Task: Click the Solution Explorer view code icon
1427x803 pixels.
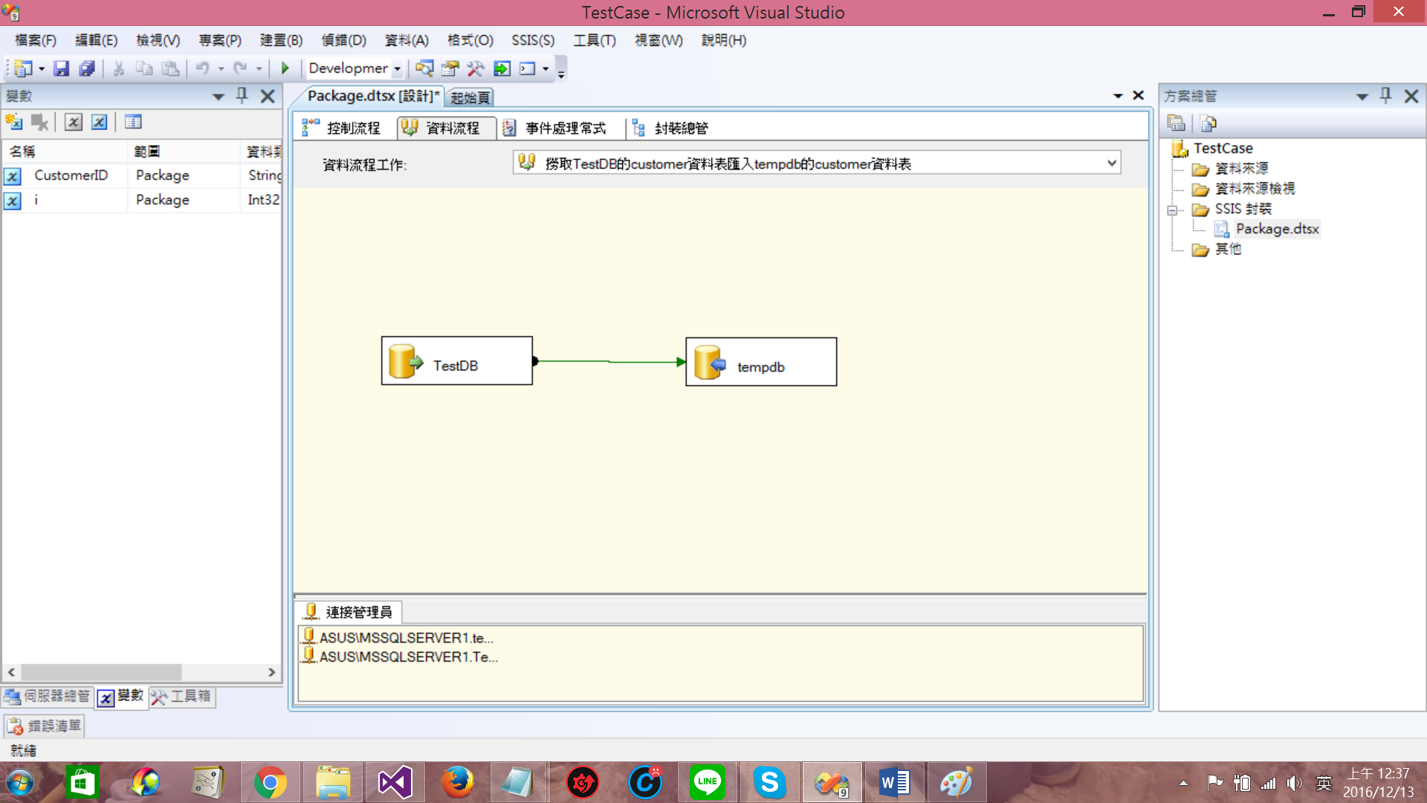Action: click(x=1208, y=123)
